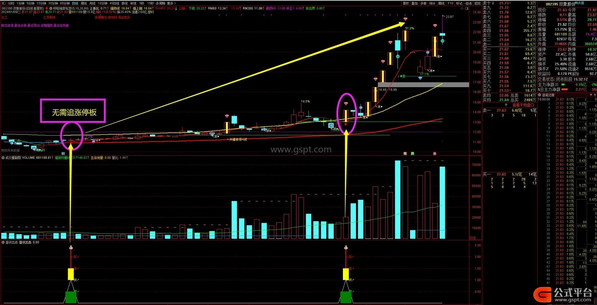Select the 5分钟 period
Viewport: 597px width, 305px height.
tap(30, 3)
